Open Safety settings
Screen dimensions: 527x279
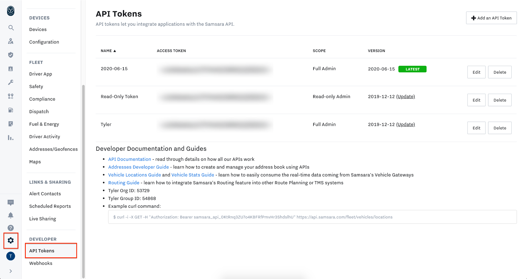[x=36, y=86]
